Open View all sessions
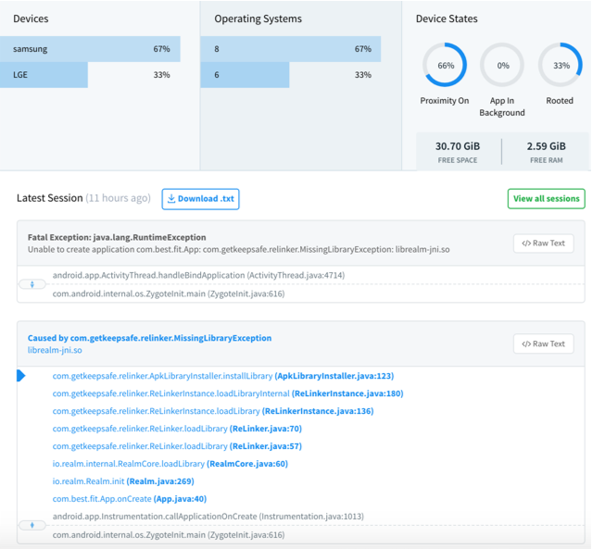The image size is (592, 549). click(x=547, y=198)
